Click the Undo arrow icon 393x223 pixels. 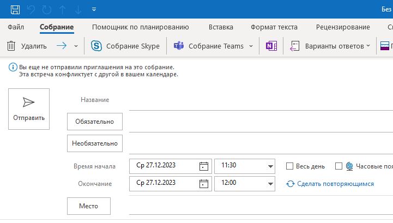point(31,9)
